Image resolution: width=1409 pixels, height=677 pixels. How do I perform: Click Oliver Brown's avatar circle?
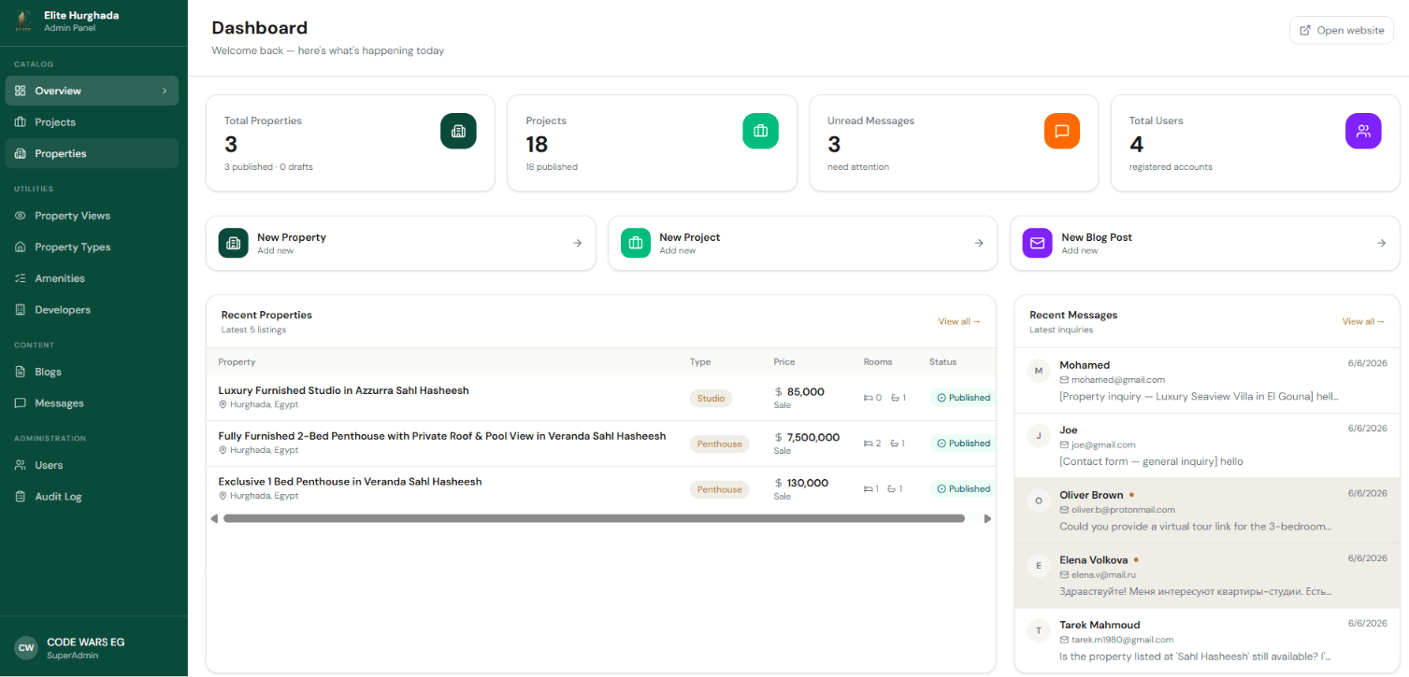tap(1037, 501)
